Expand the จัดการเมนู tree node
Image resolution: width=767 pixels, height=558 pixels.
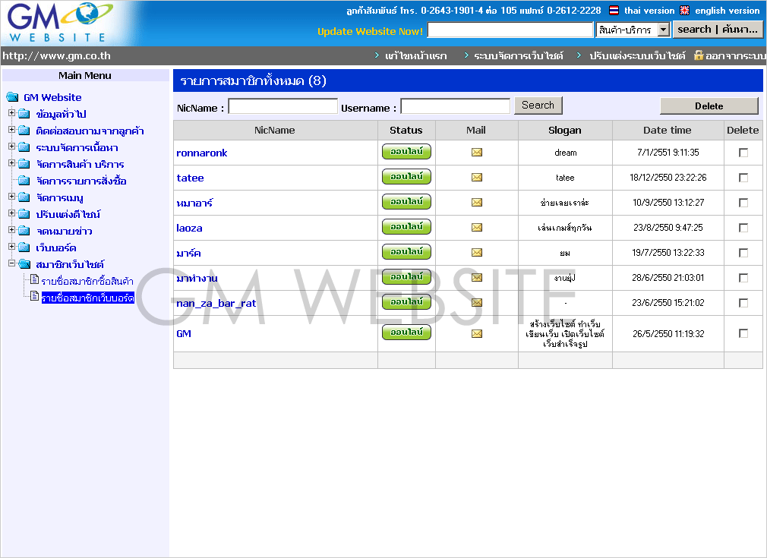pos(11,196)
